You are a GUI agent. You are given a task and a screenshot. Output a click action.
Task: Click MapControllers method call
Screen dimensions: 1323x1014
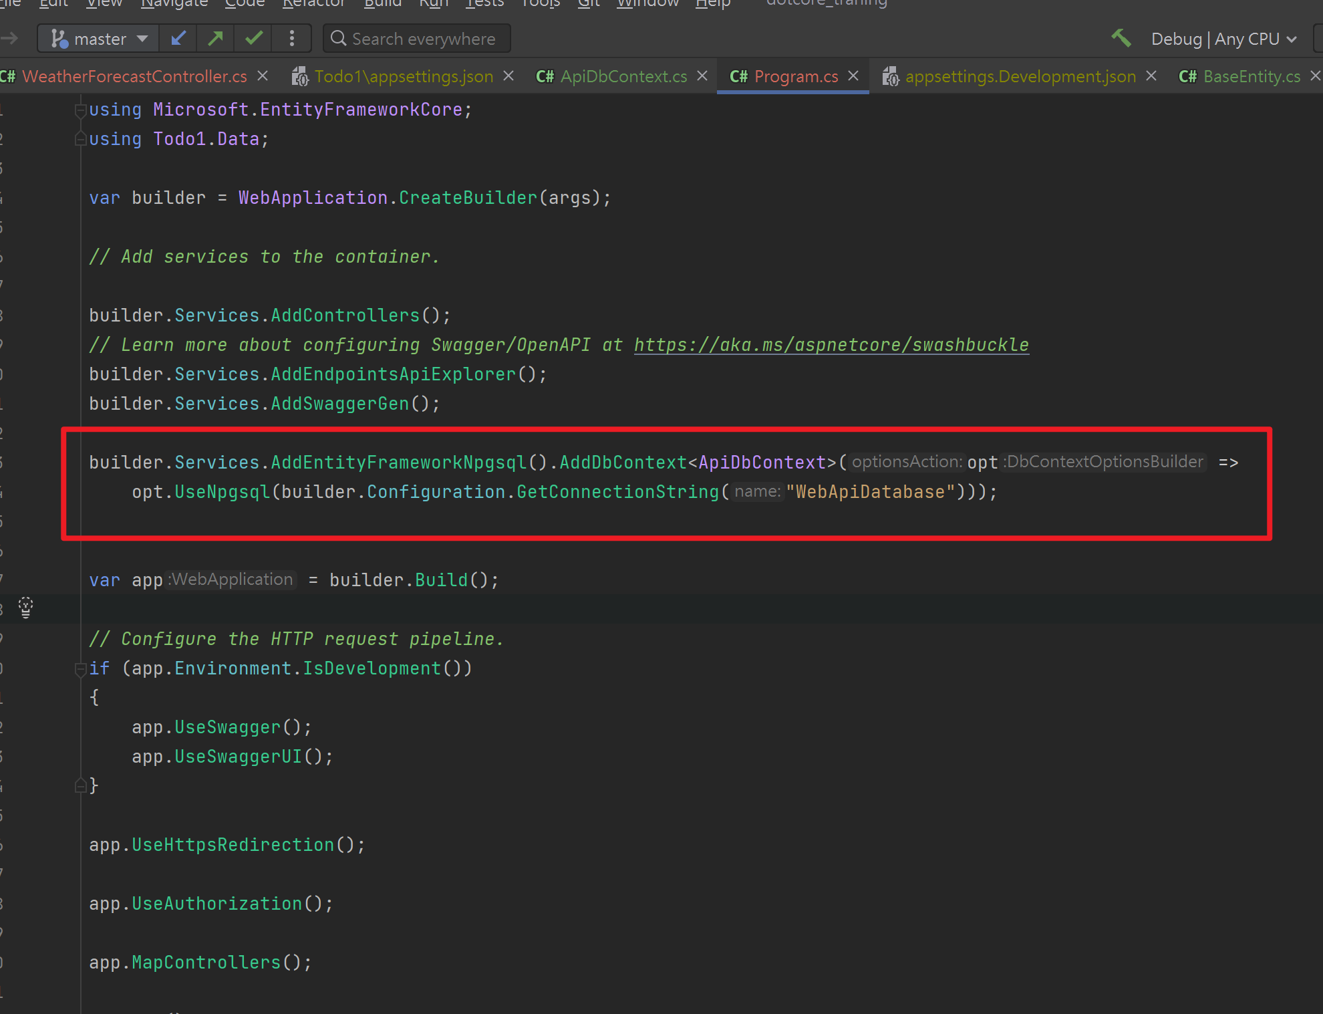click(x=206, y=963)
